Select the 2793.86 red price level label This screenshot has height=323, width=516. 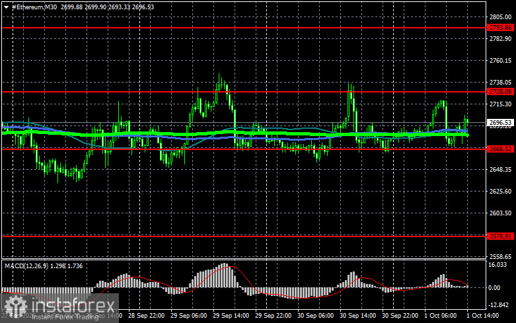pyautogui.click(x=501, y=28)
